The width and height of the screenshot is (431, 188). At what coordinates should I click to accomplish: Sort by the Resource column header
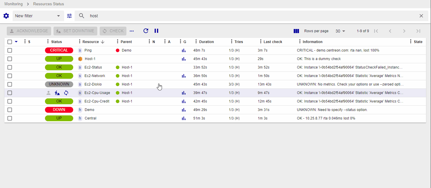point(91,42)
